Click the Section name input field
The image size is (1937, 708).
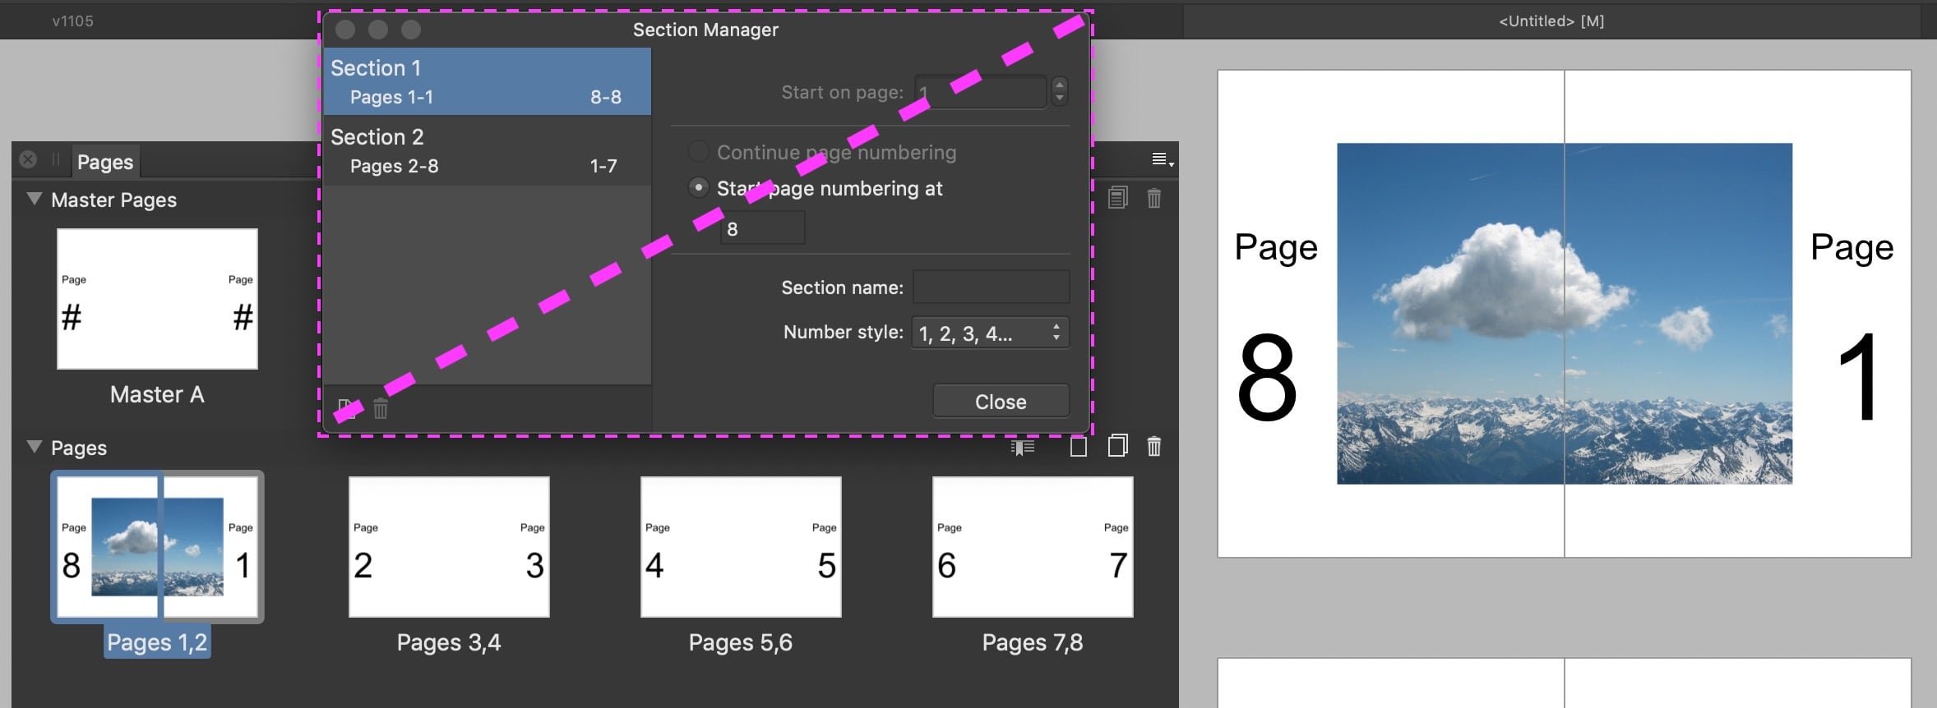pos(991,287)
